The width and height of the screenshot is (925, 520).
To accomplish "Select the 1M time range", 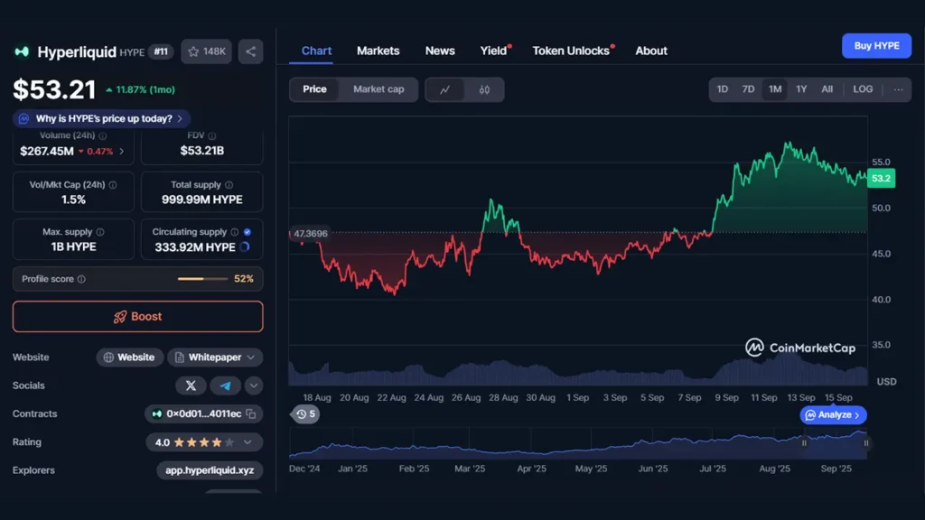I will click(x=774, y=89).
